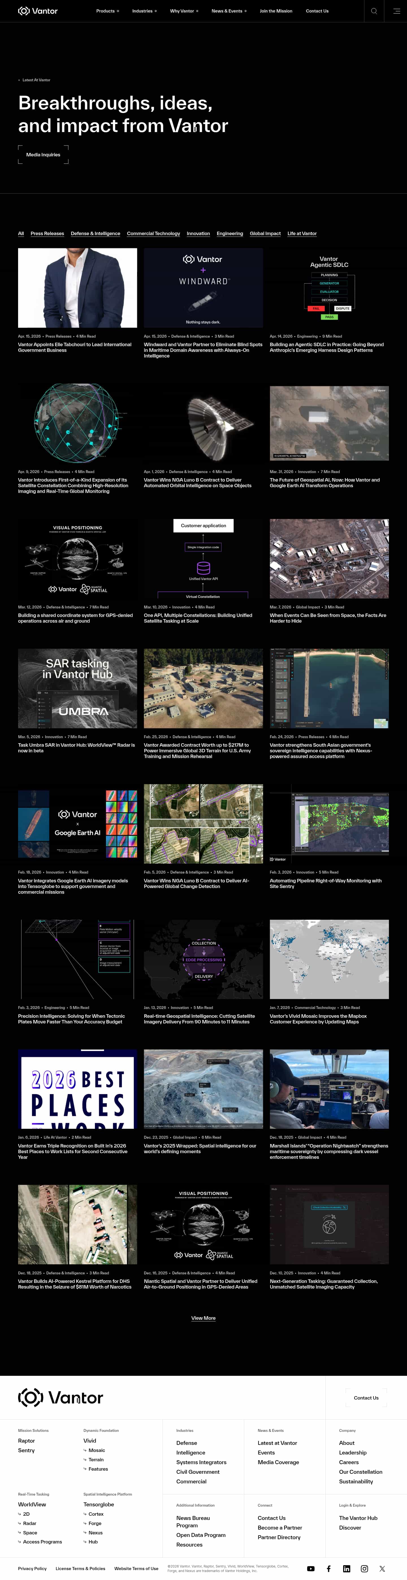Read Vantor's 2025 Wrapped article
Image resolution: width=407 pixels, height=1580 pixels.
[200, 1149]
